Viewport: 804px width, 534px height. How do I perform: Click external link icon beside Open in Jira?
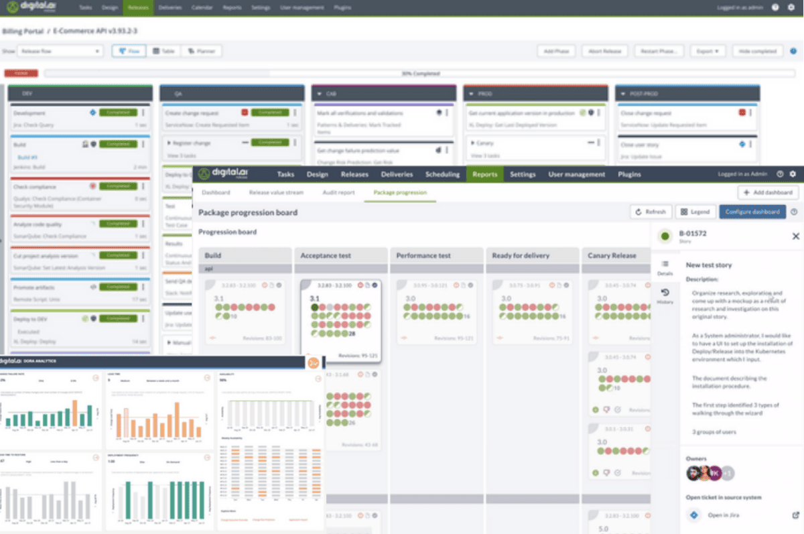795,515
